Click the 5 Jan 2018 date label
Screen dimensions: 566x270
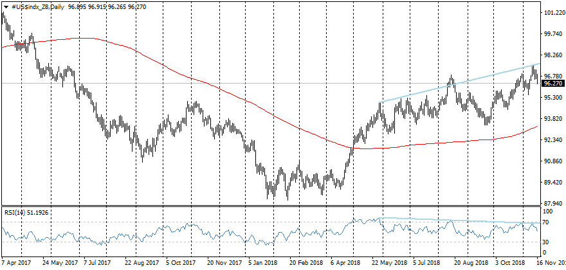(262, 264)
